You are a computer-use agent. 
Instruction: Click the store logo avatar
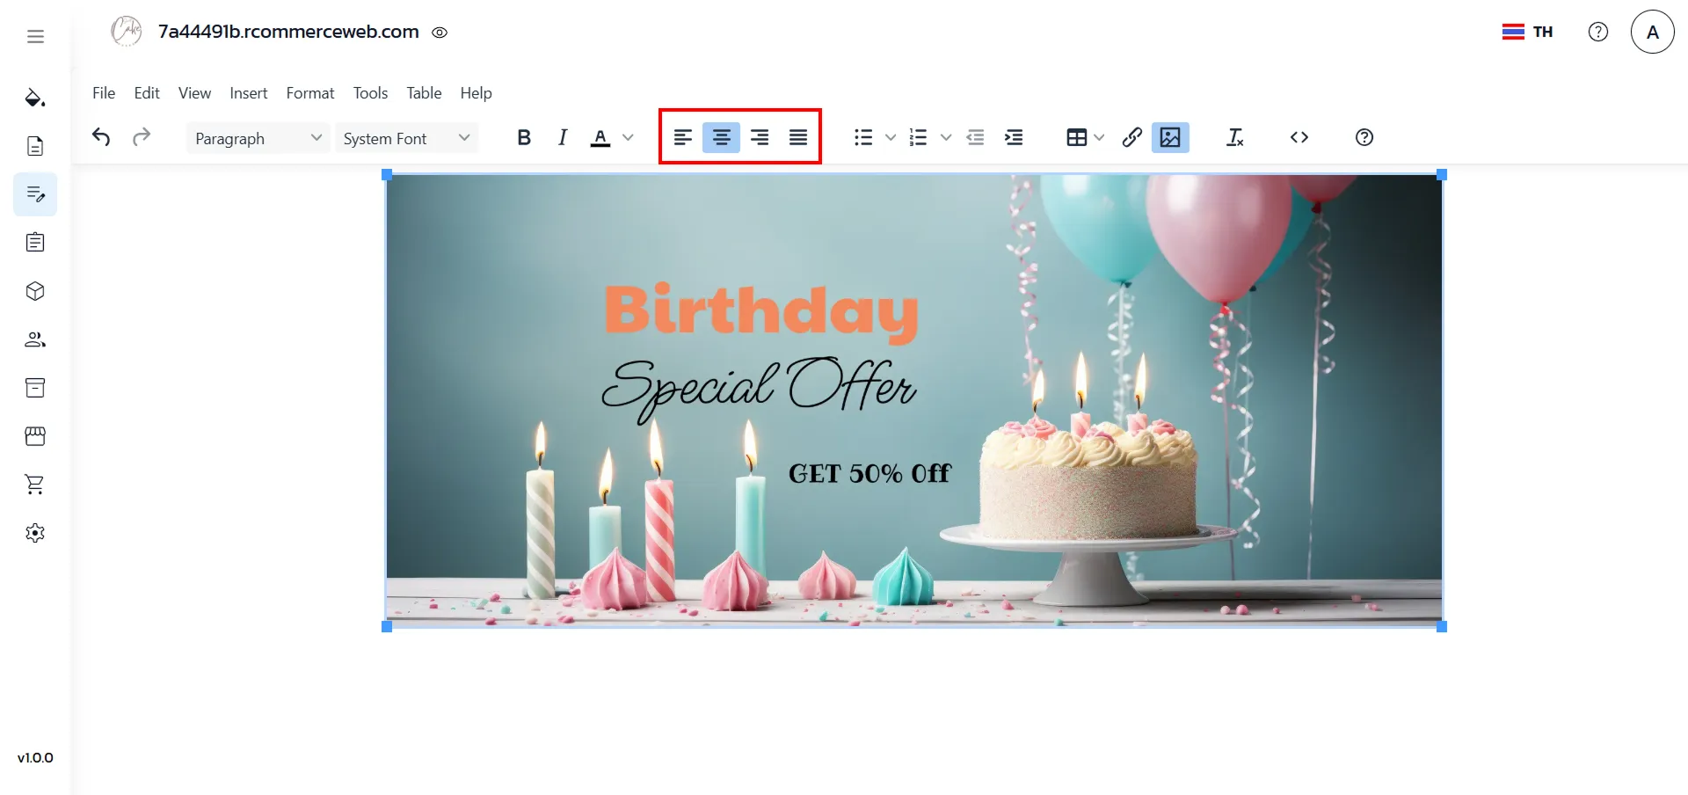pyautogui.click(x=127, y=31)
